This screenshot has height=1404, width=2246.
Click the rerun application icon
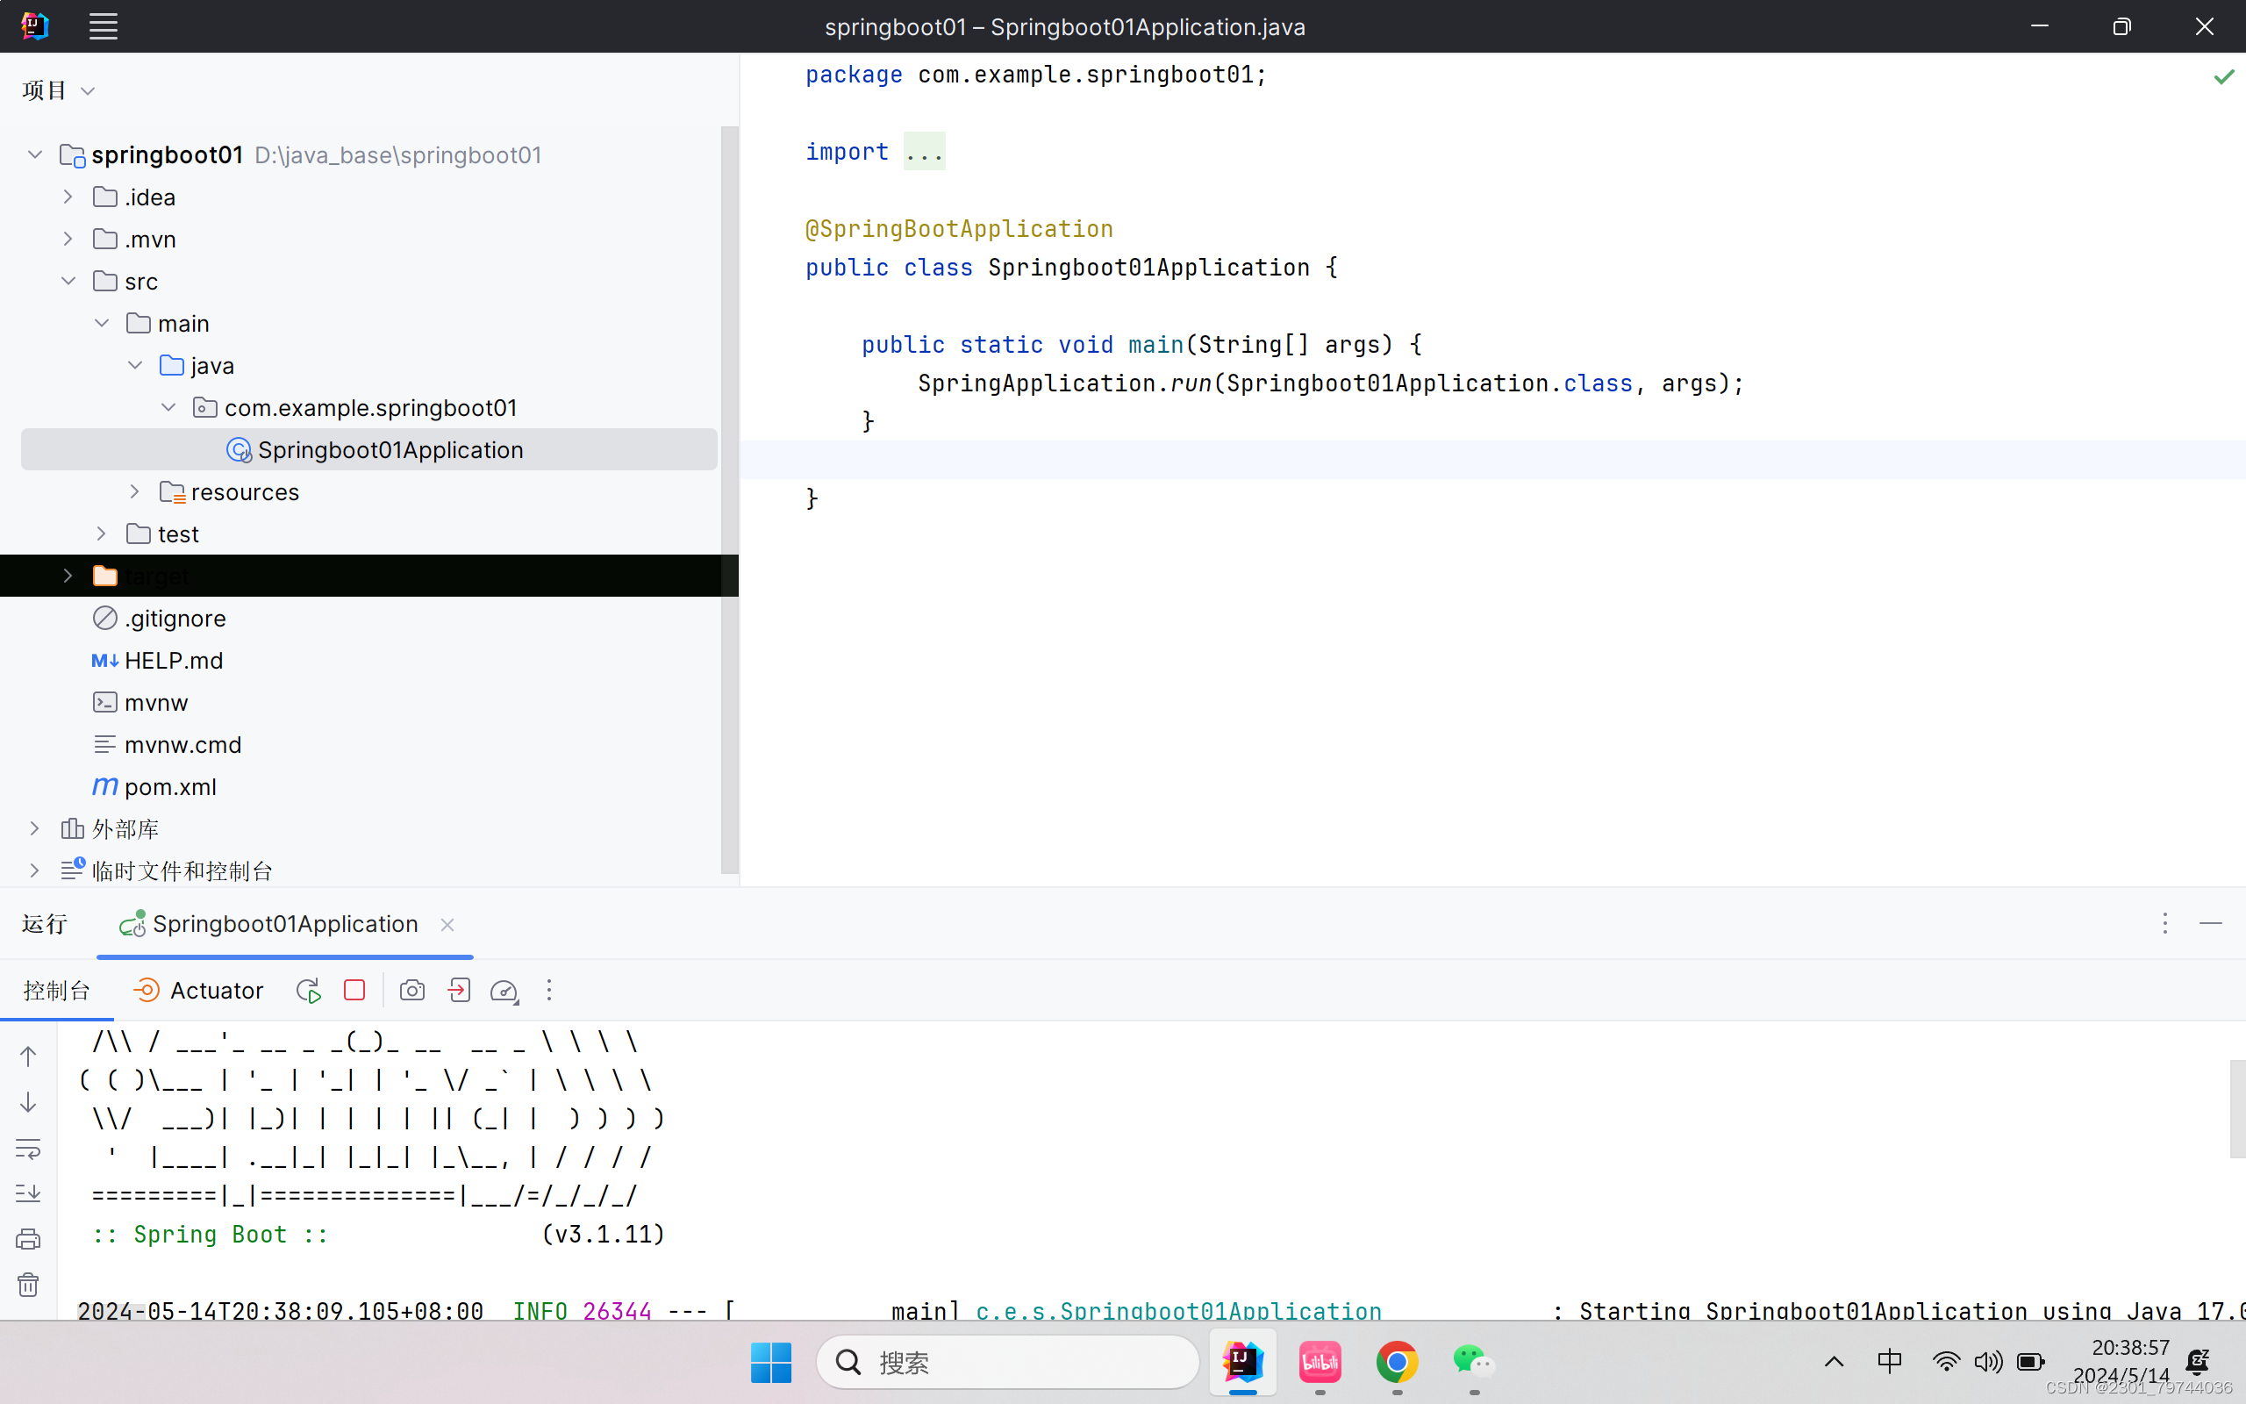(x=308, y=991)
